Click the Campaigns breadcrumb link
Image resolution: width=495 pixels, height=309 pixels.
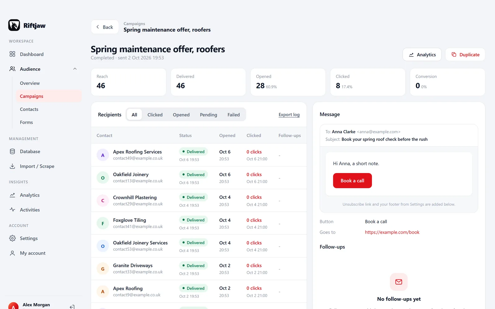[x=134, y=23]
